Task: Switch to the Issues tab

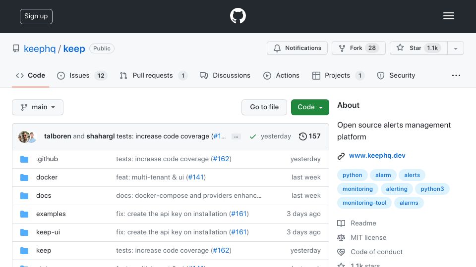Action: pyautogui.click(x=82, y=75)
